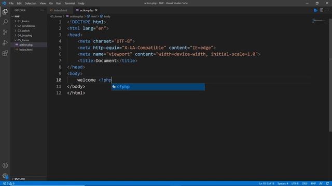Click the Ln 10, Col 18 status item
This screenshot has height=186, width=332.
point(266,183)
